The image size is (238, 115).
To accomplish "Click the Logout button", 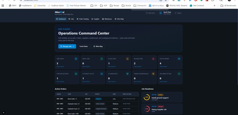I will click(x=178, y=13).
